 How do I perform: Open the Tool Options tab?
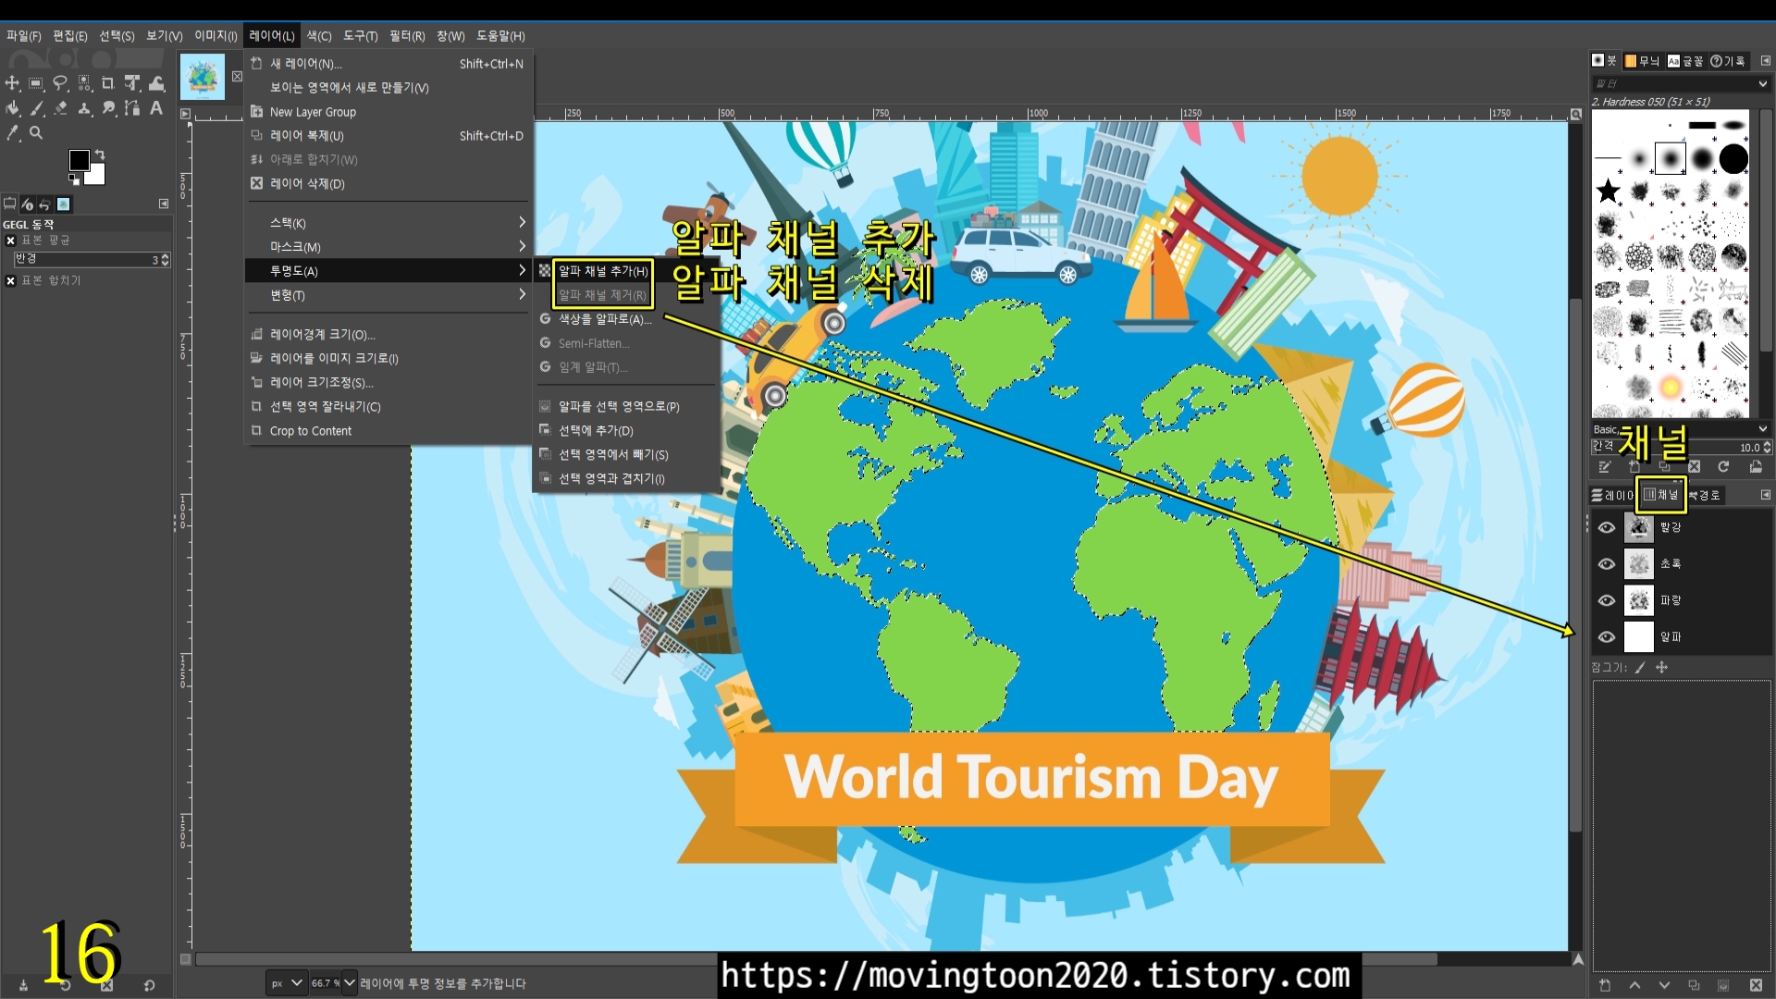pyautogui.click(x=9, y=203)
